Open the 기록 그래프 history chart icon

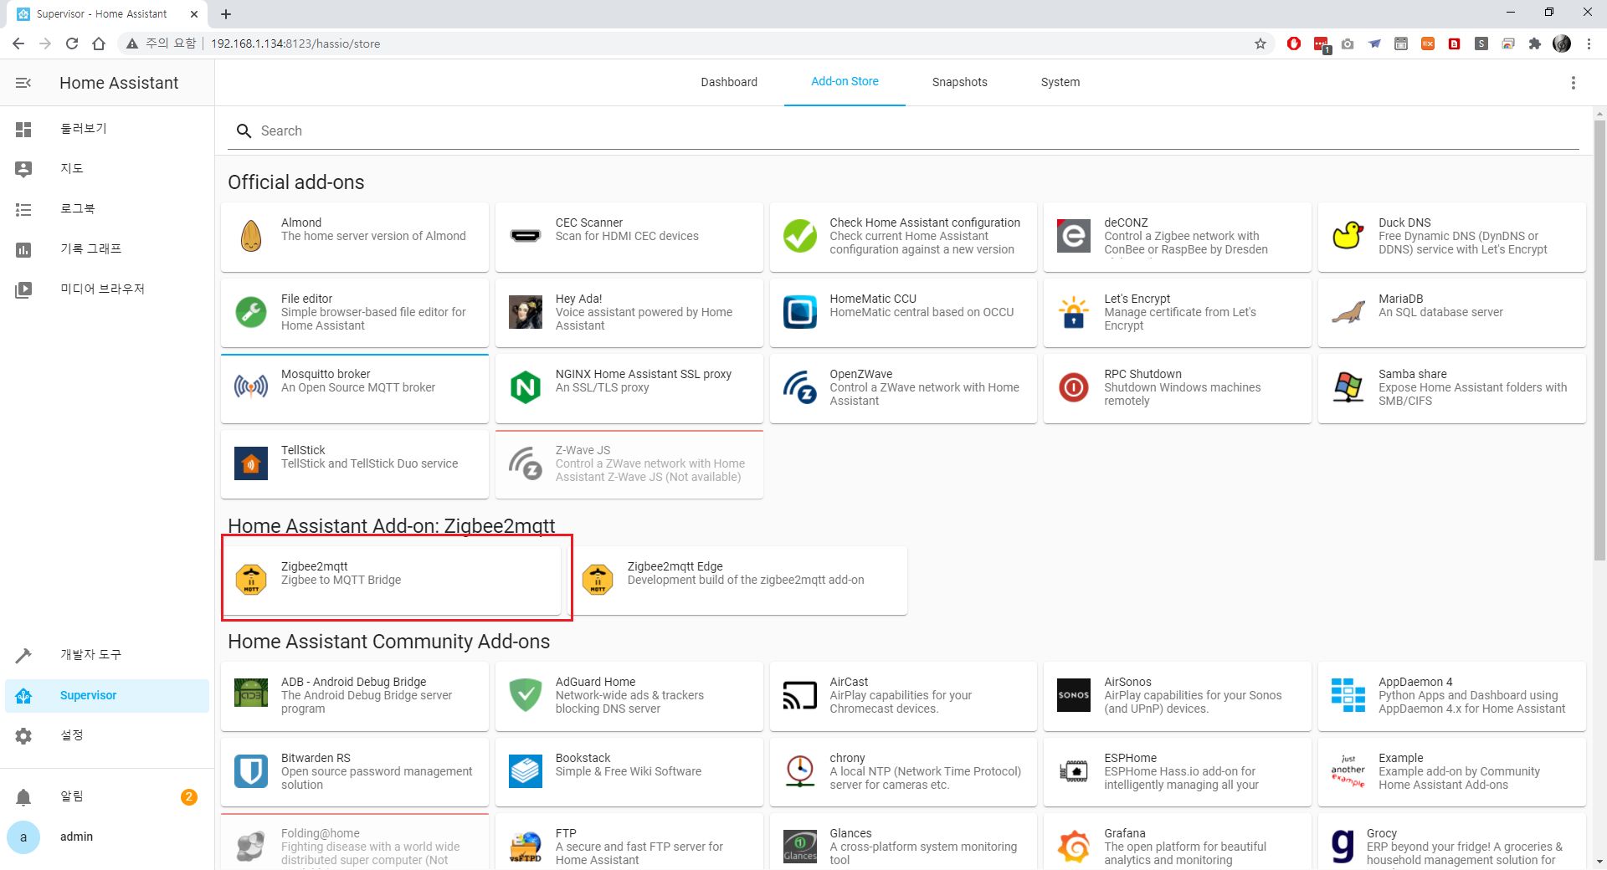coord(23,249)
